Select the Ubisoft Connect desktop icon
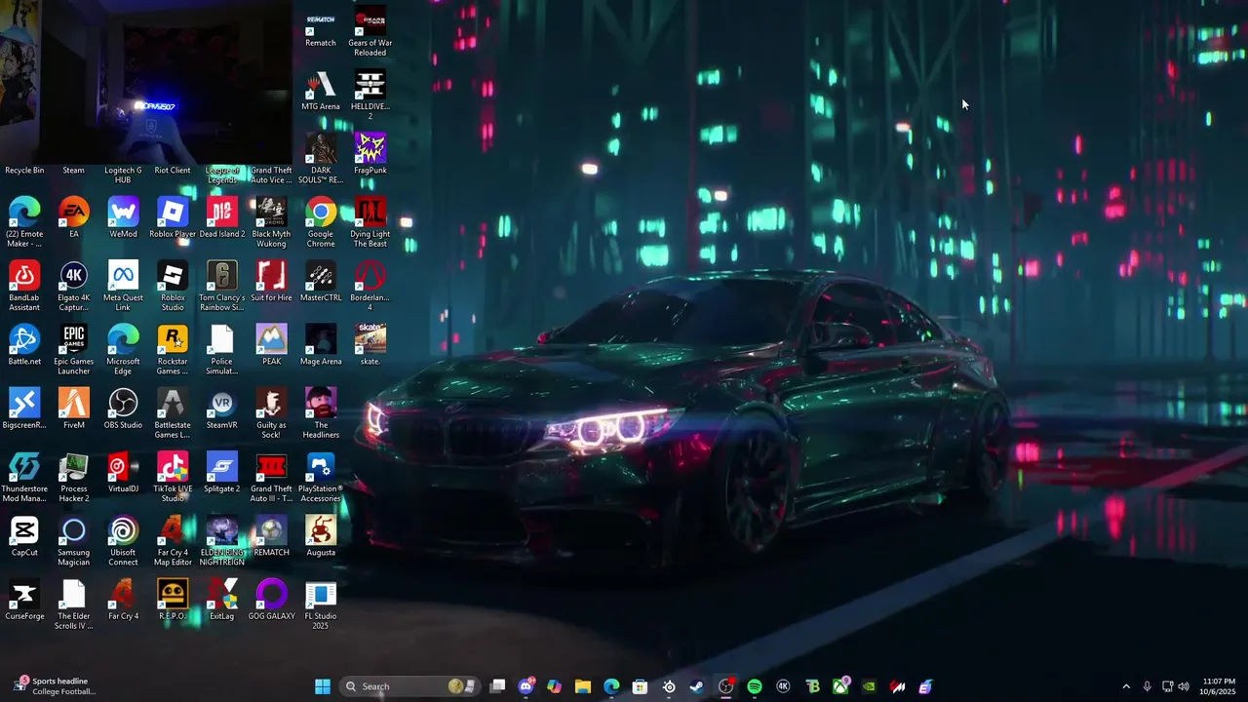Screen dimensions: 1248x702 pyautogui.click(x=123, y=540)
